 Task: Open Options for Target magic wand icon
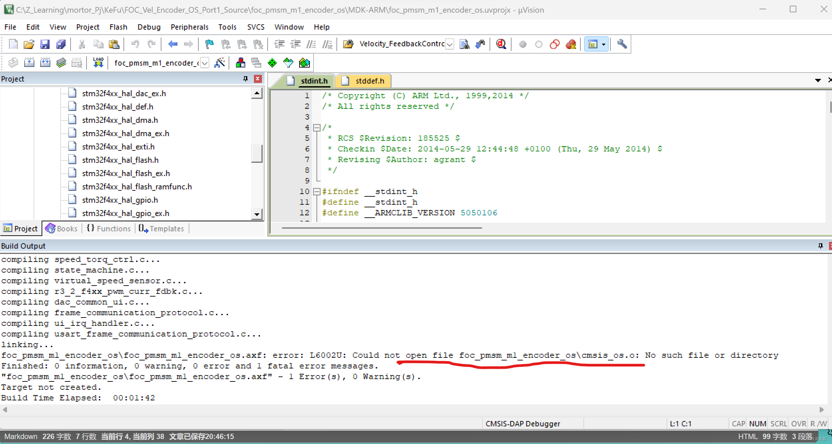[x=219, y=63]
